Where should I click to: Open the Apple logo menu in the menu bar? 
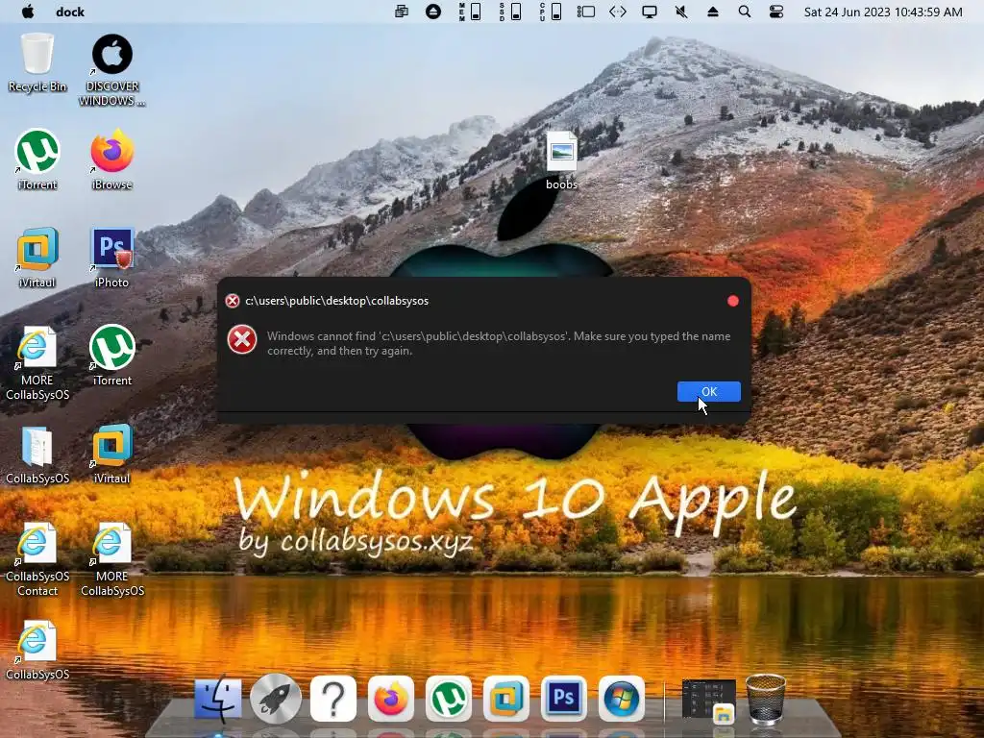pyautogui.click(x=28, y=12)
